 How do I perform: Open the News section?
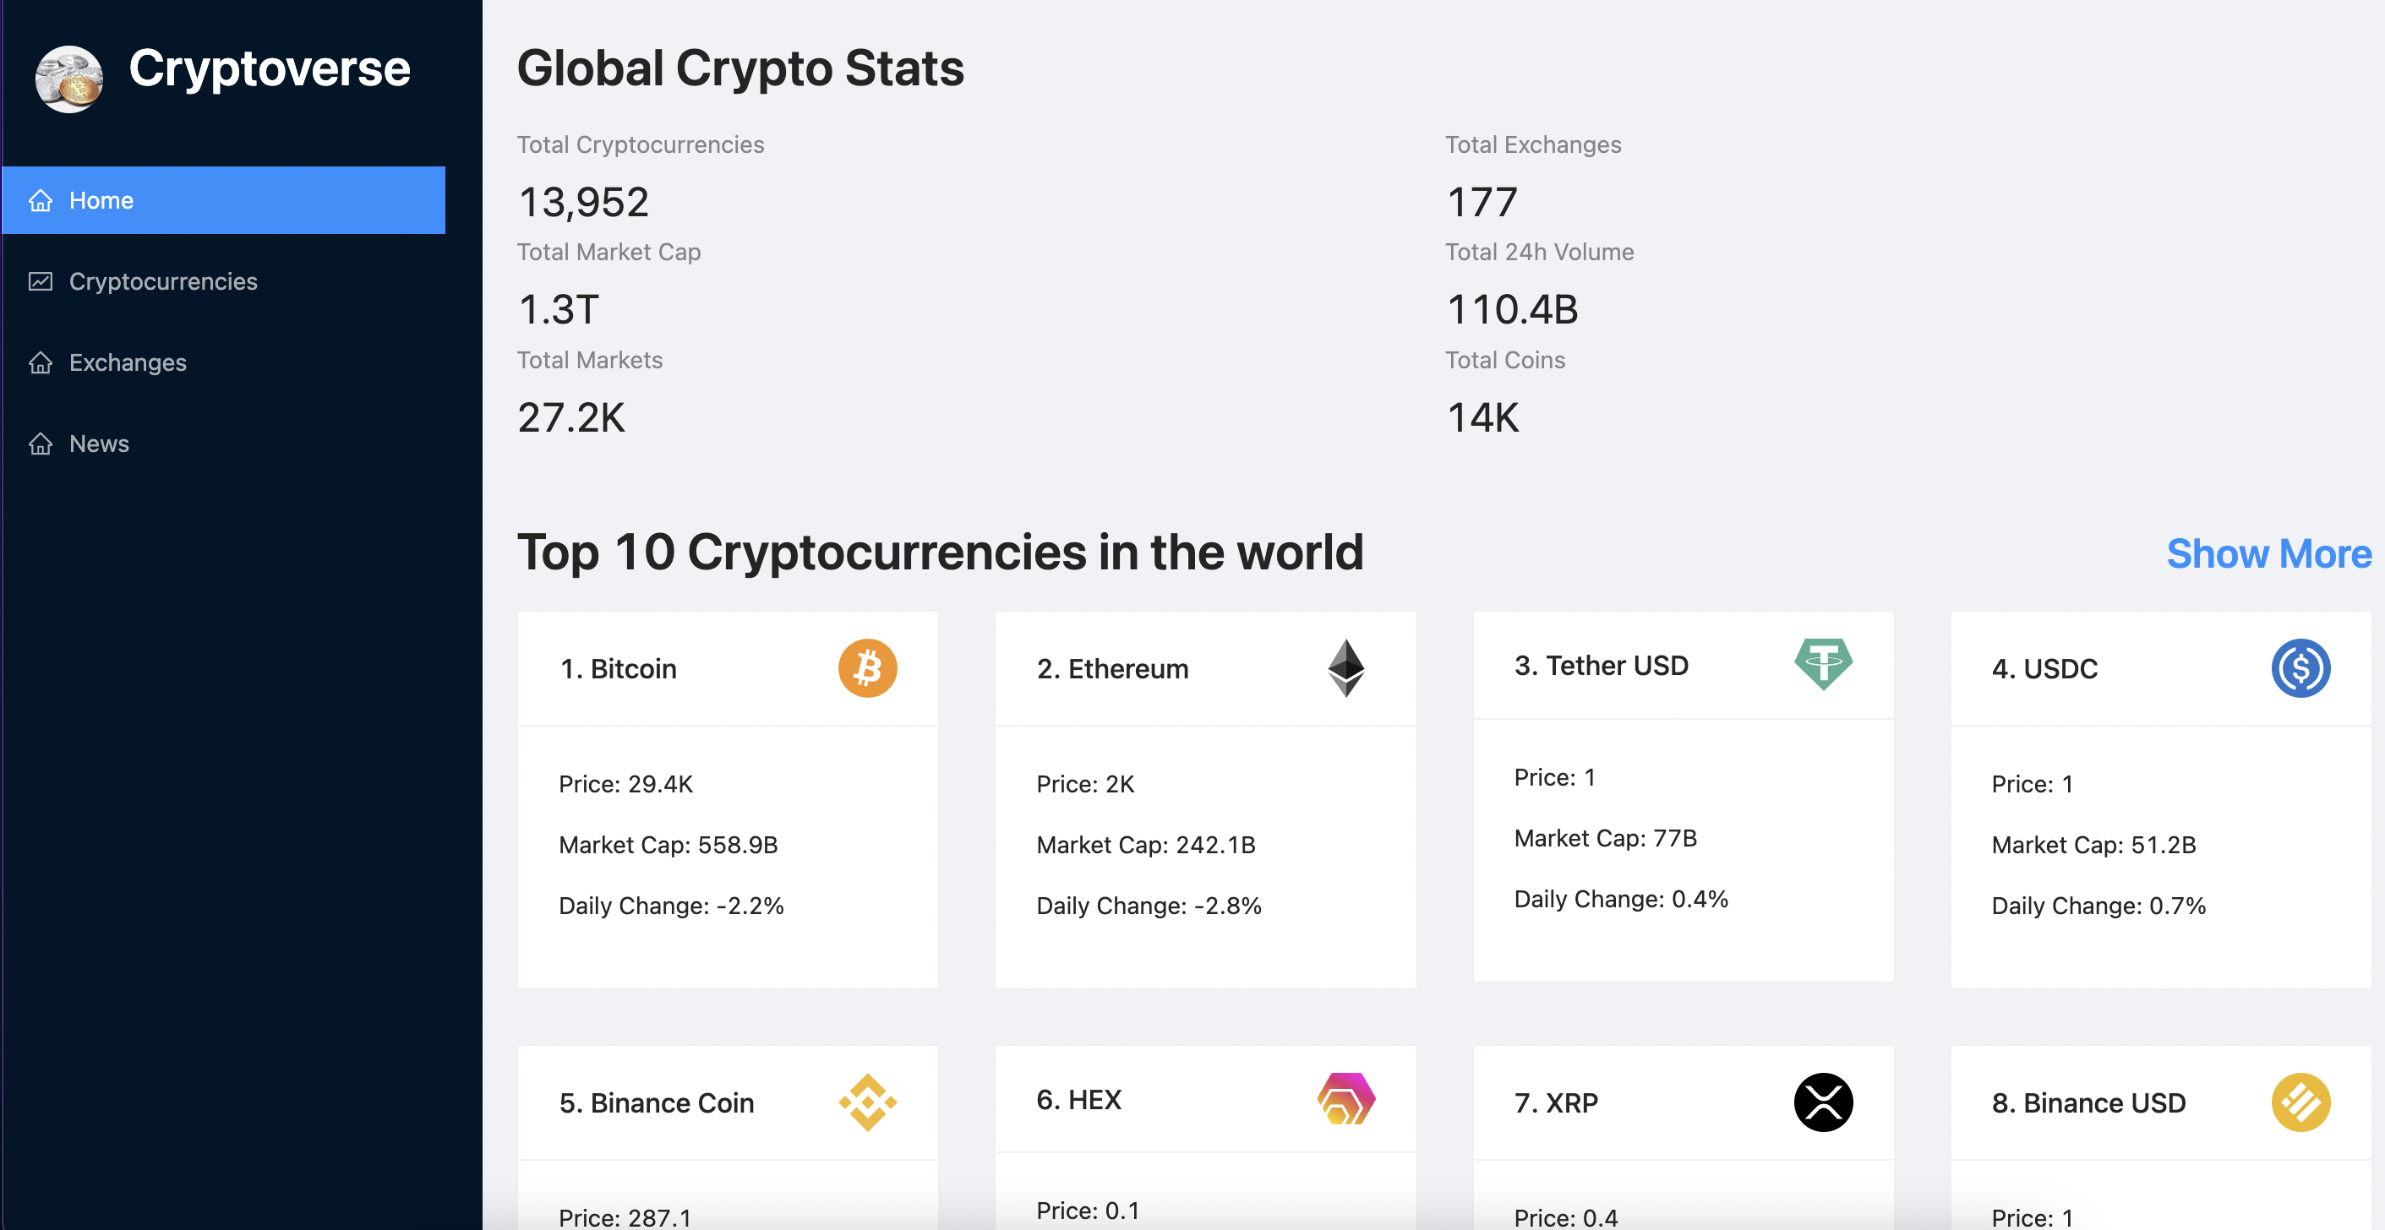click(97, 443)
